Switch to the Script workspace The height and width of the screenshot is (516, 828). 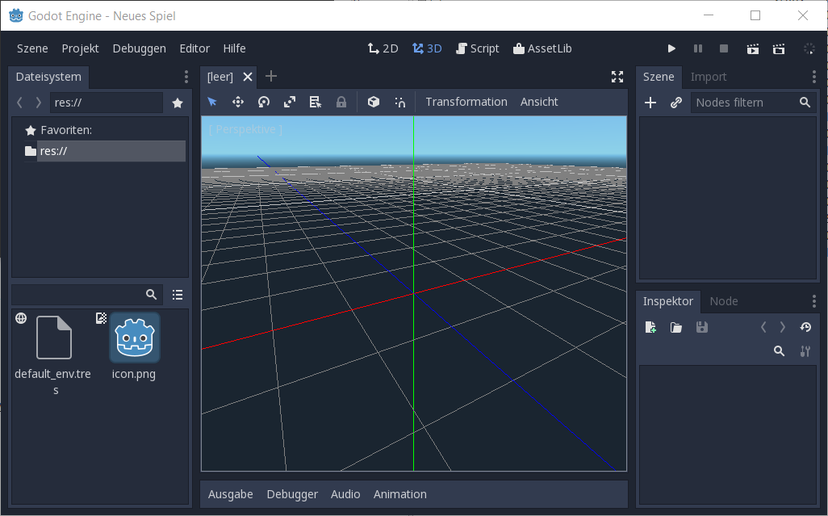click(478, 48)
